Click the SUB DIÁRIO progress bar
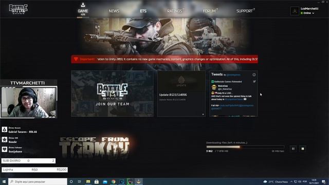Image resolution: width=329 pixels, height=185 pixels. [28, 161]
